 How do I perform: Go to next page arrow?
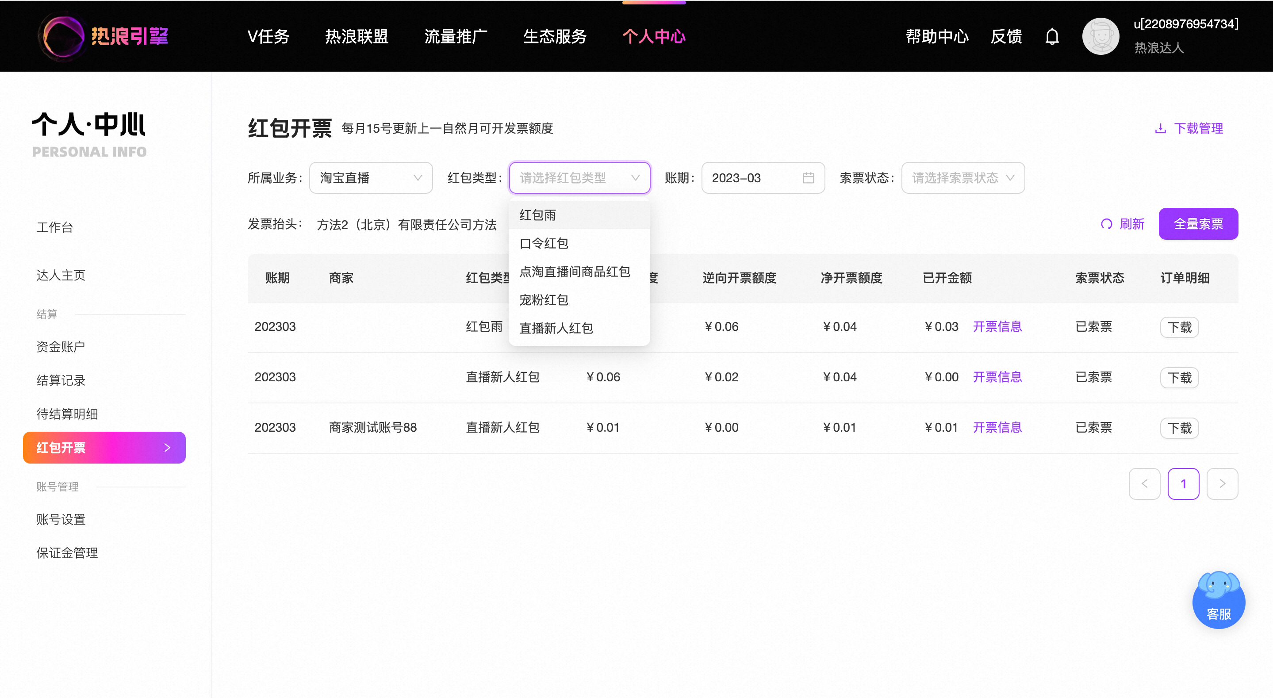(1222, 483)
